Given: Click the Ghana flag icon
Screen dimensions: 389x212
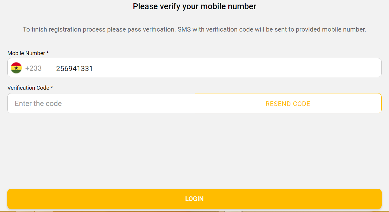Looking at the screenshot, I should click(x=16, y=68).
